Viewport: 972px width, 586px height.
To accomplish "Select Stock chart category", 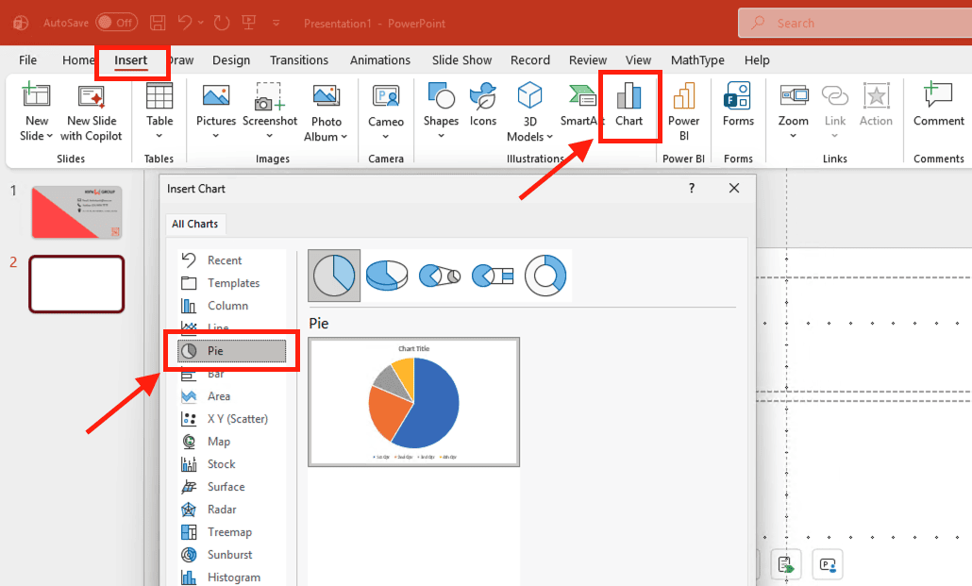I will coord(232,464).
